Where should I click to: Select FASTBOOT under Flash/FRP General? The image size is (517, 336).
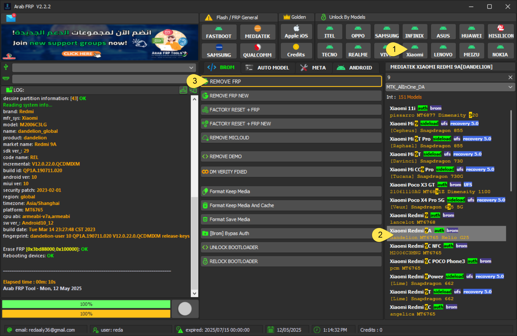click(219, 32)
